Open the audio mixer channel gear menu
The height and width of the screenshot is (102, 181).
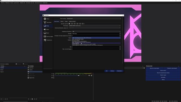(x=92, y=76)
